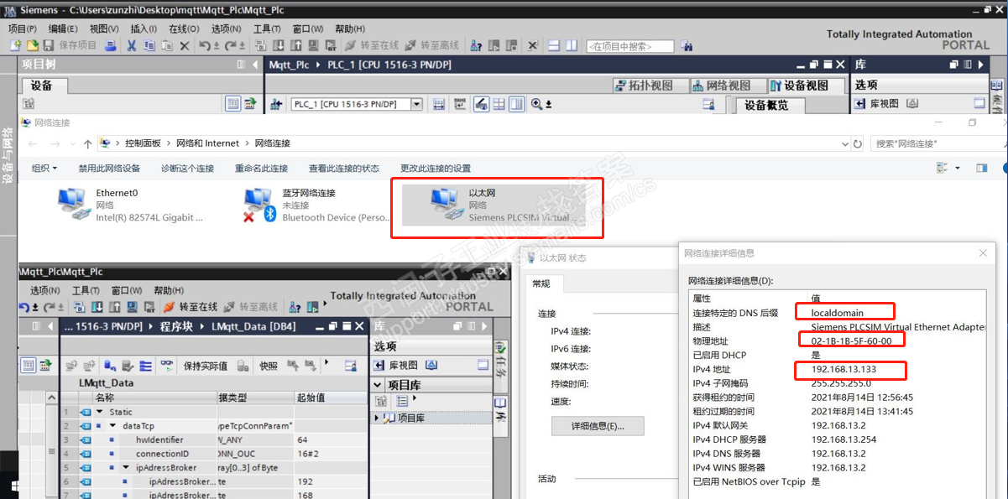
Task: Collapse the ipAdressBroker node
Action: 127,468
